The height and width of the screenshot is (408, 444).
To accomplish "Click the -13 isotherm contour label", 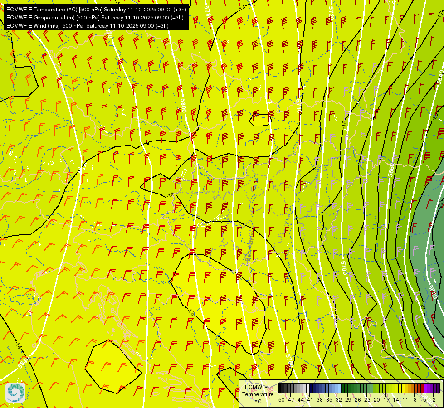I will 190,312.
